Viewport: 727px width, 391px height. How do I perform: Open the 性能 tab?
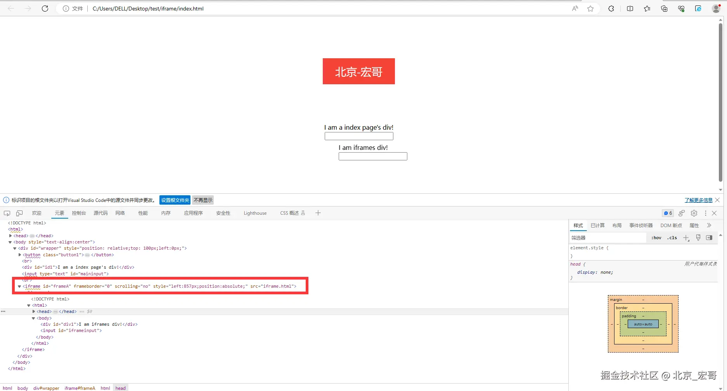click(x=143, y=213)
